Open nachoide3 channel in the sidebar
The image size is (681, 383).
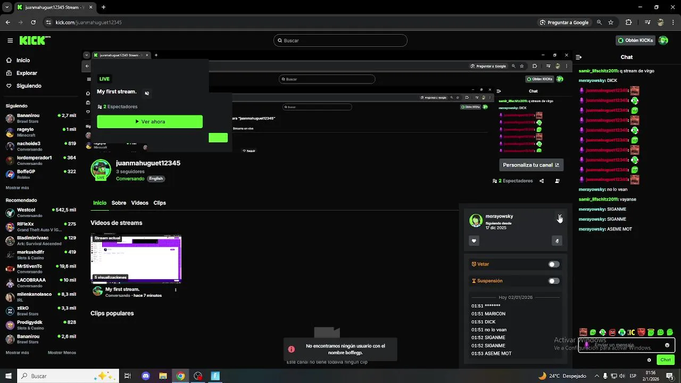41,146
